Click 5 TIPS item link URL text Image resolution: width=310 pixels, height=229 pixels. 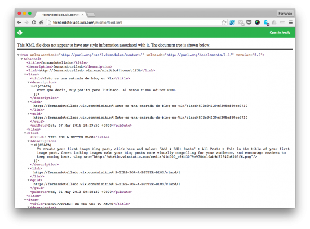click(107, 172)
